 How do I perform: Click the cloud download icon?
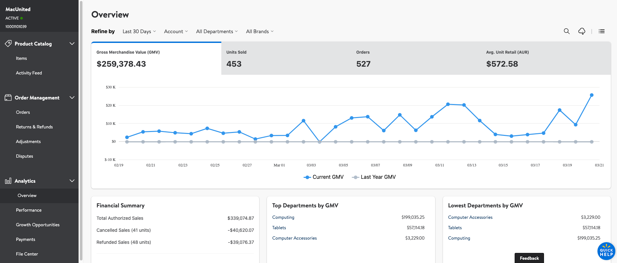point(582,31)
